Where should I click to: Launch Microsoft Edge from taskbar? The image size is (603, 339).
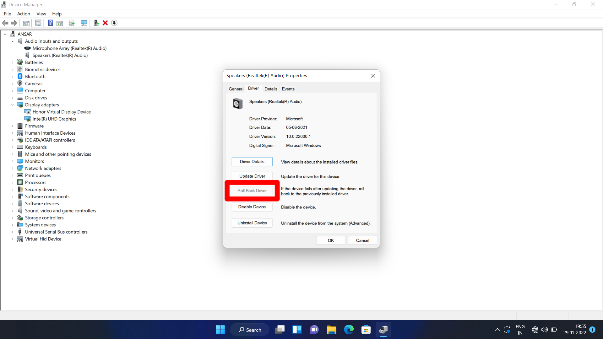click(x=349, y=330)
